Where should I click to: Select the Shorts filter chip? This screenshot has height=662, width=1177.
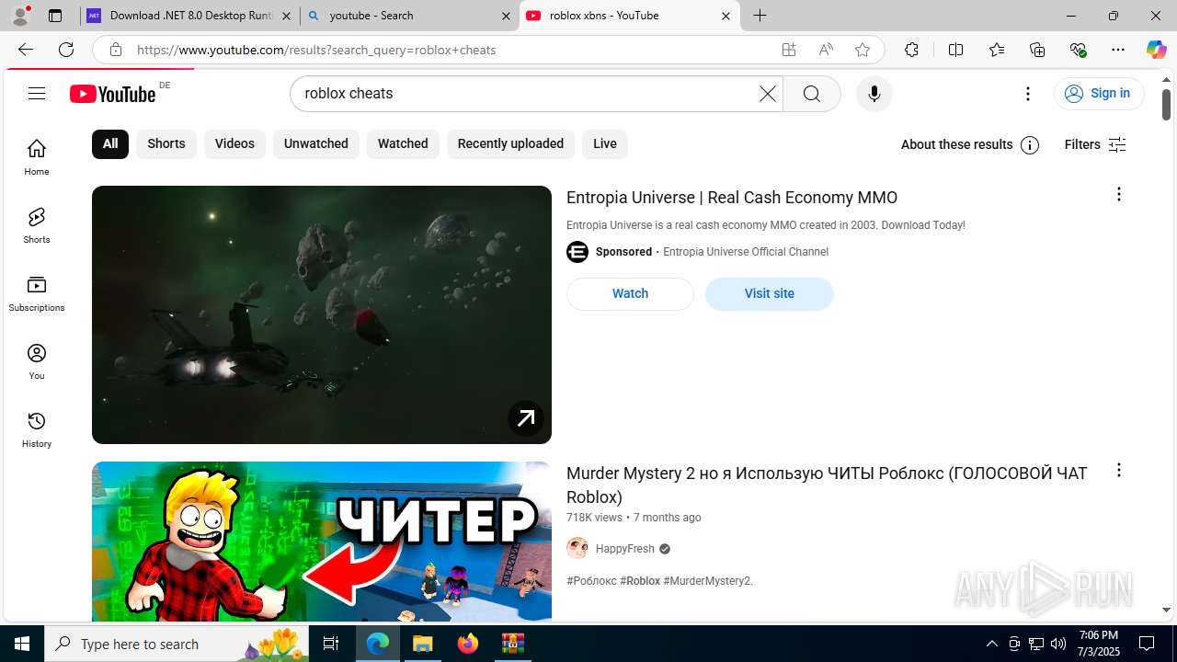166,143
